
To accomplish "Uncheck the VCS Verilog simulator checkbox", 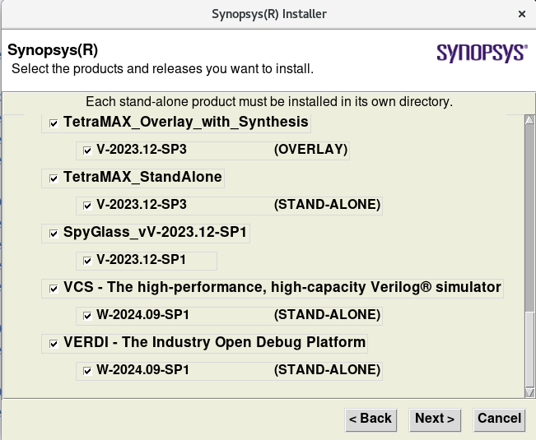I will coord(54,289).
